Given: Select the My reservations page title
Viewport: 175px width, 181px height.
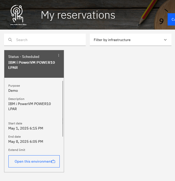Looking at the screenshot, I should pyautogui.click(x=78, y=15).
